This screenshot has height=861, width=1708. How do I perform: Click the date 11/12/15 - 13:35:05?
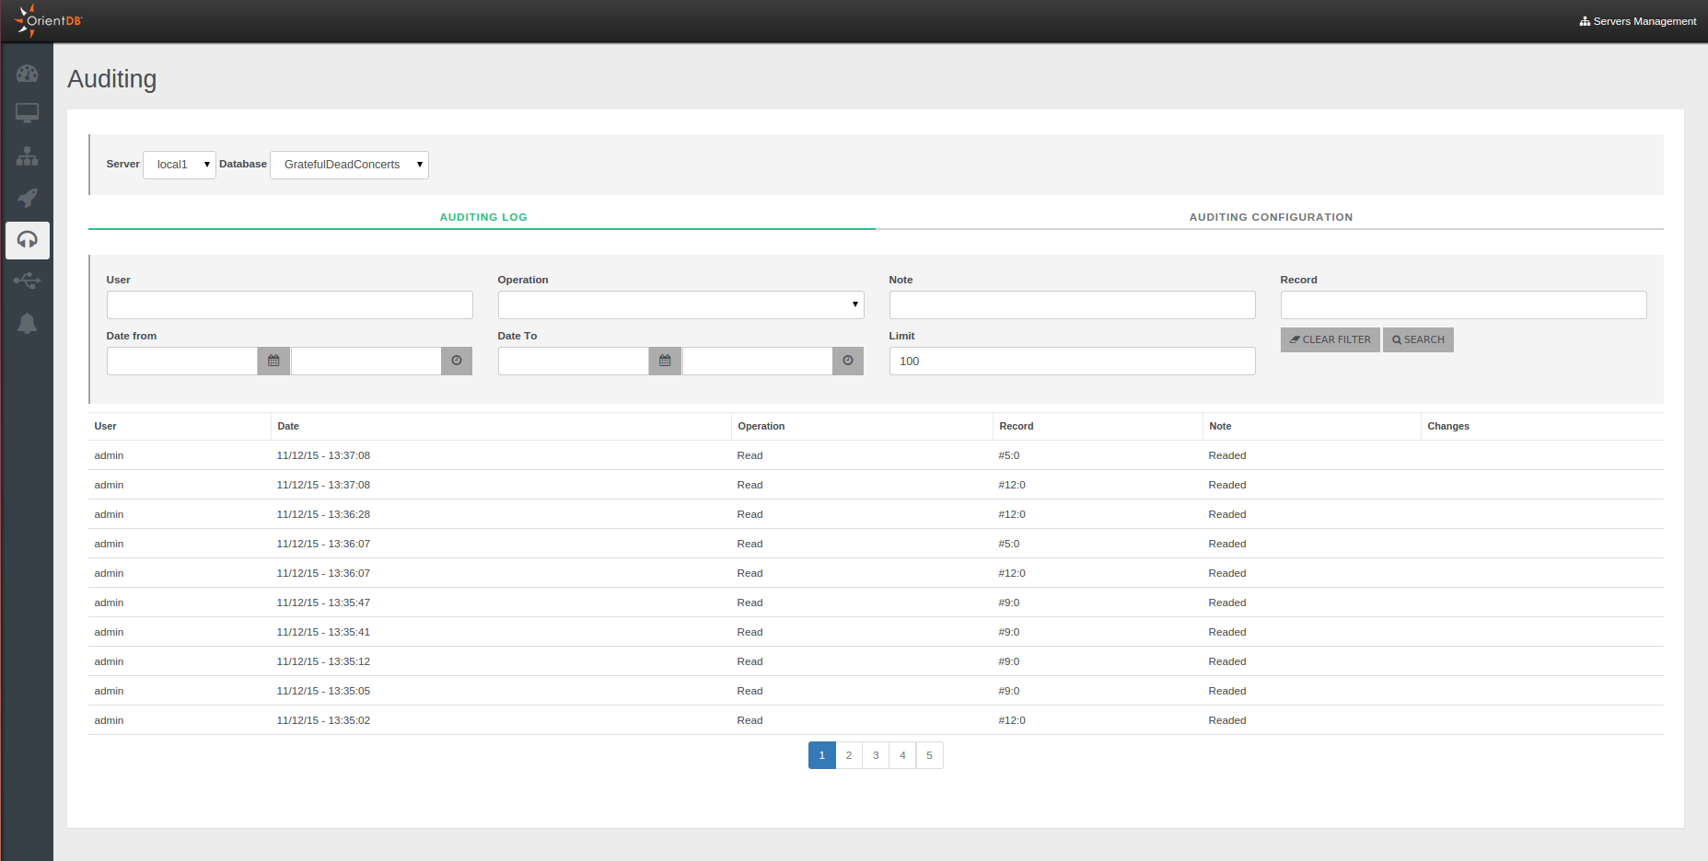point(323,691)
